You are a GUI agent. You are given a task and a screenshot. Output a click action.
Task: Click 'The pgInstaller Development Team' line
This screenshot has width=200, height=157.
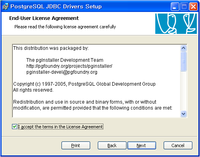tap(65, 60)
